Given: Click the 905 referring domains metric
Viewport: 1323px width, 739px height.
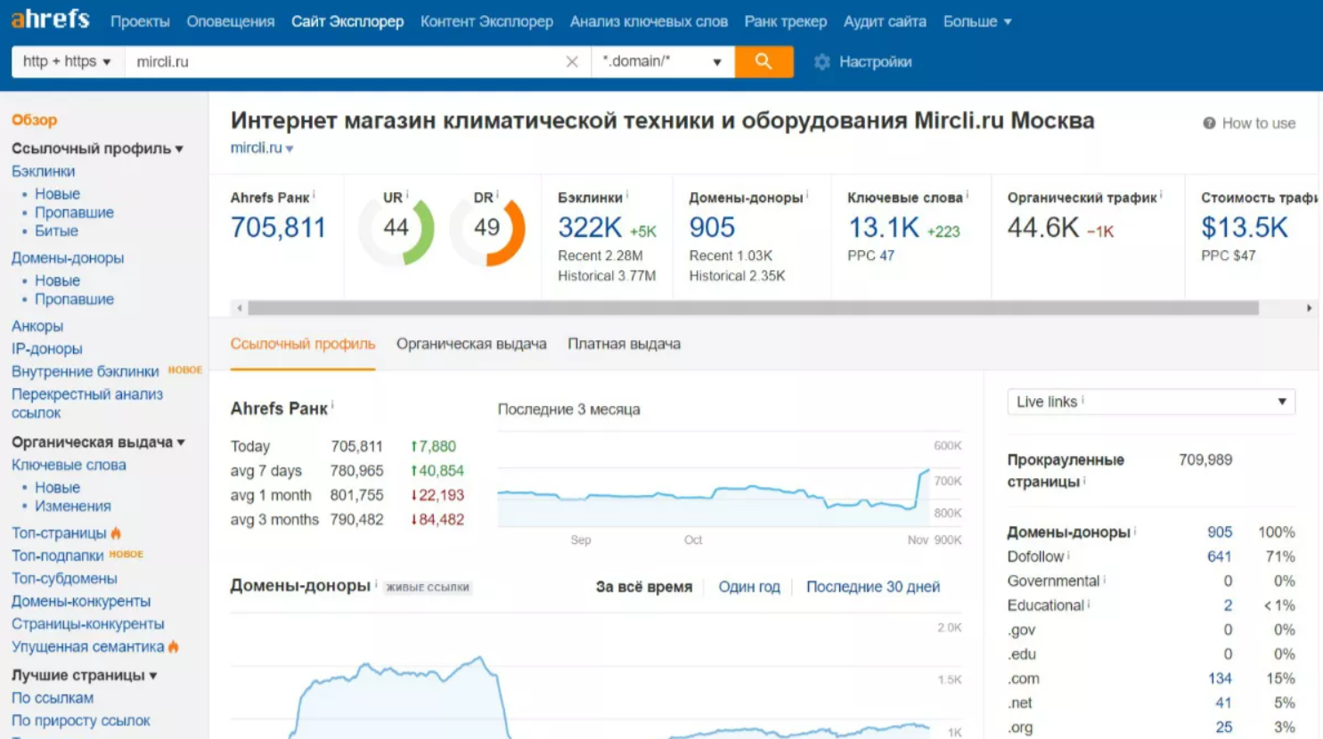Looking at the screenshot, I should pyautogui.click(x=712, y=228).
